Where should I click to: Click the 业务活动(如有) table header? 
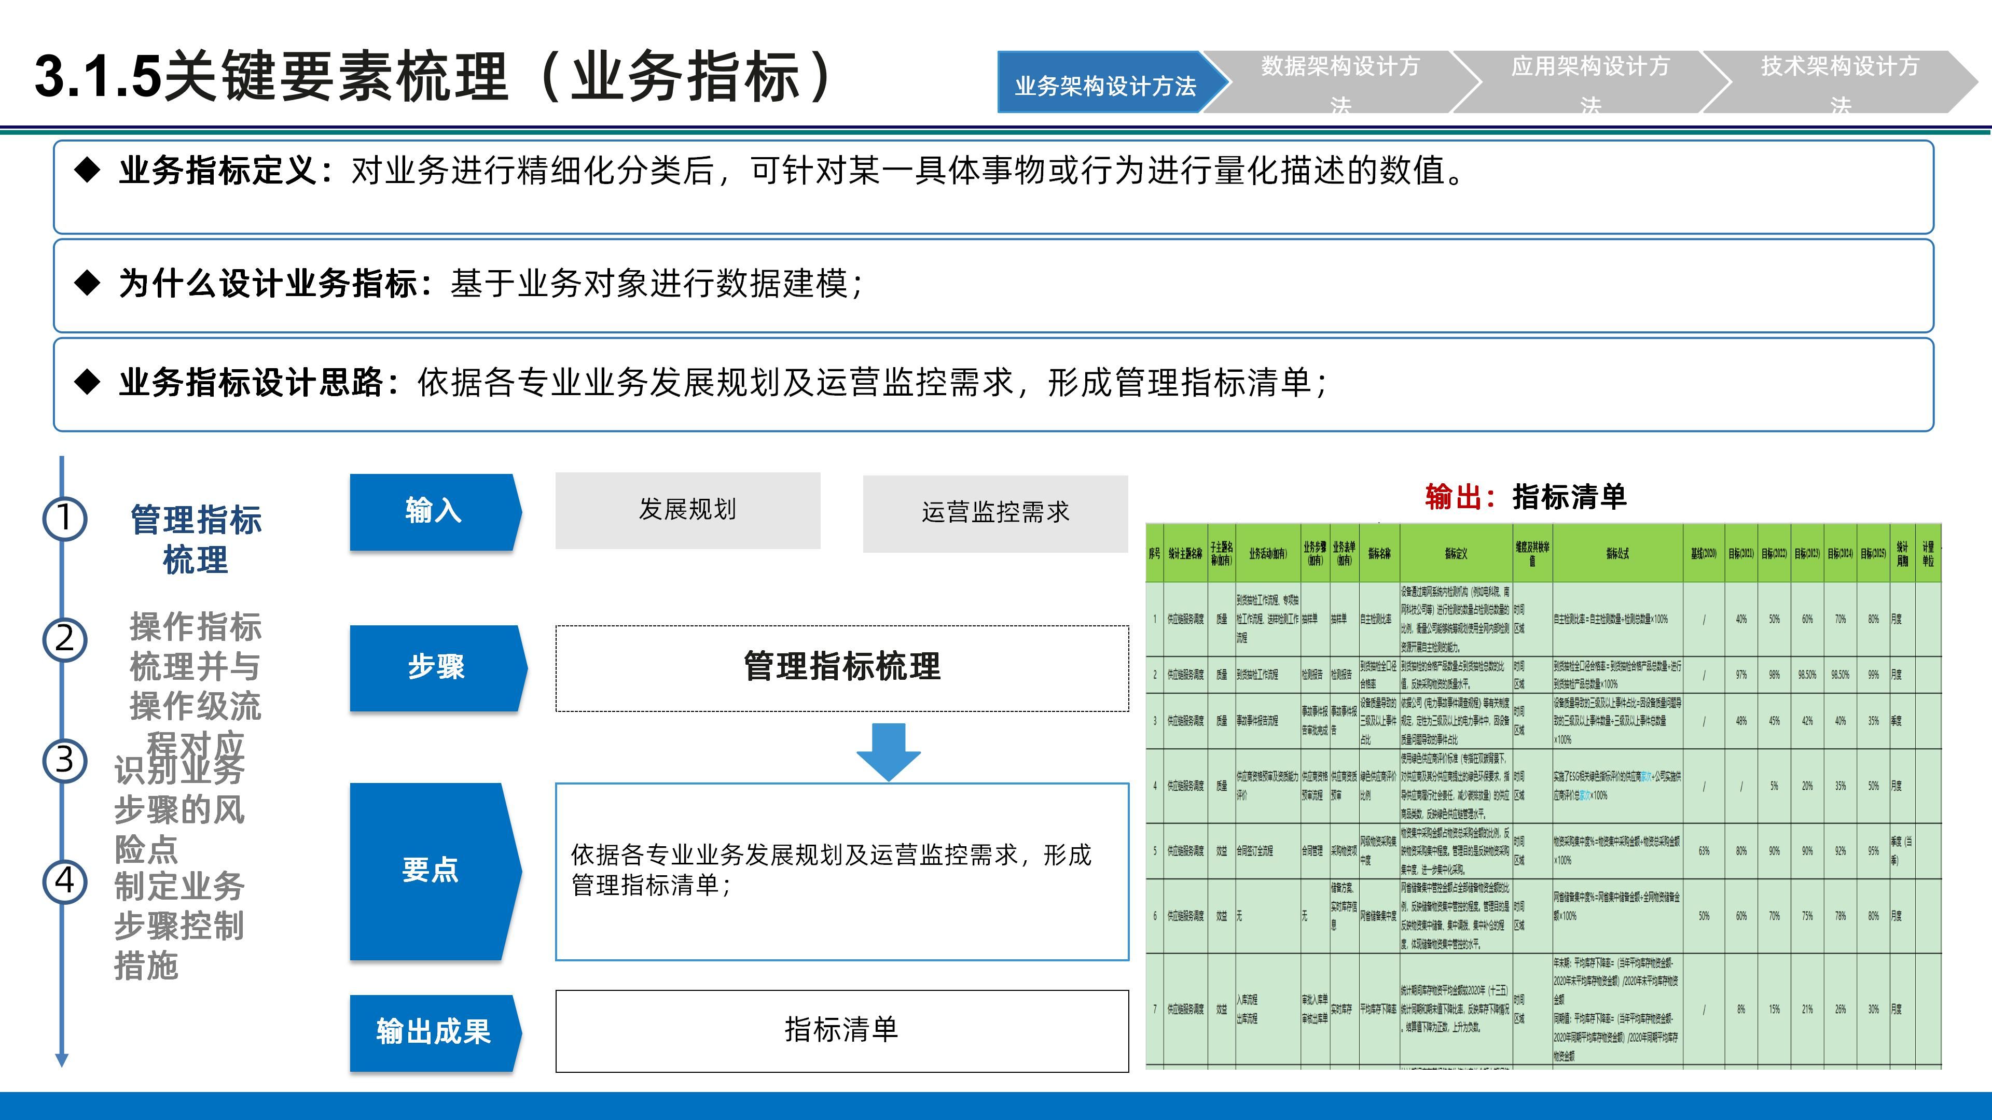(1267, 553)
